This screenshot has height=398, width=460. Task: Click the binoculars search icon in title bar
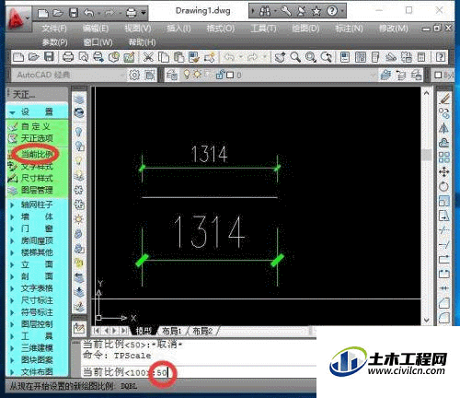pyautogui.click(x=265, y=12)
